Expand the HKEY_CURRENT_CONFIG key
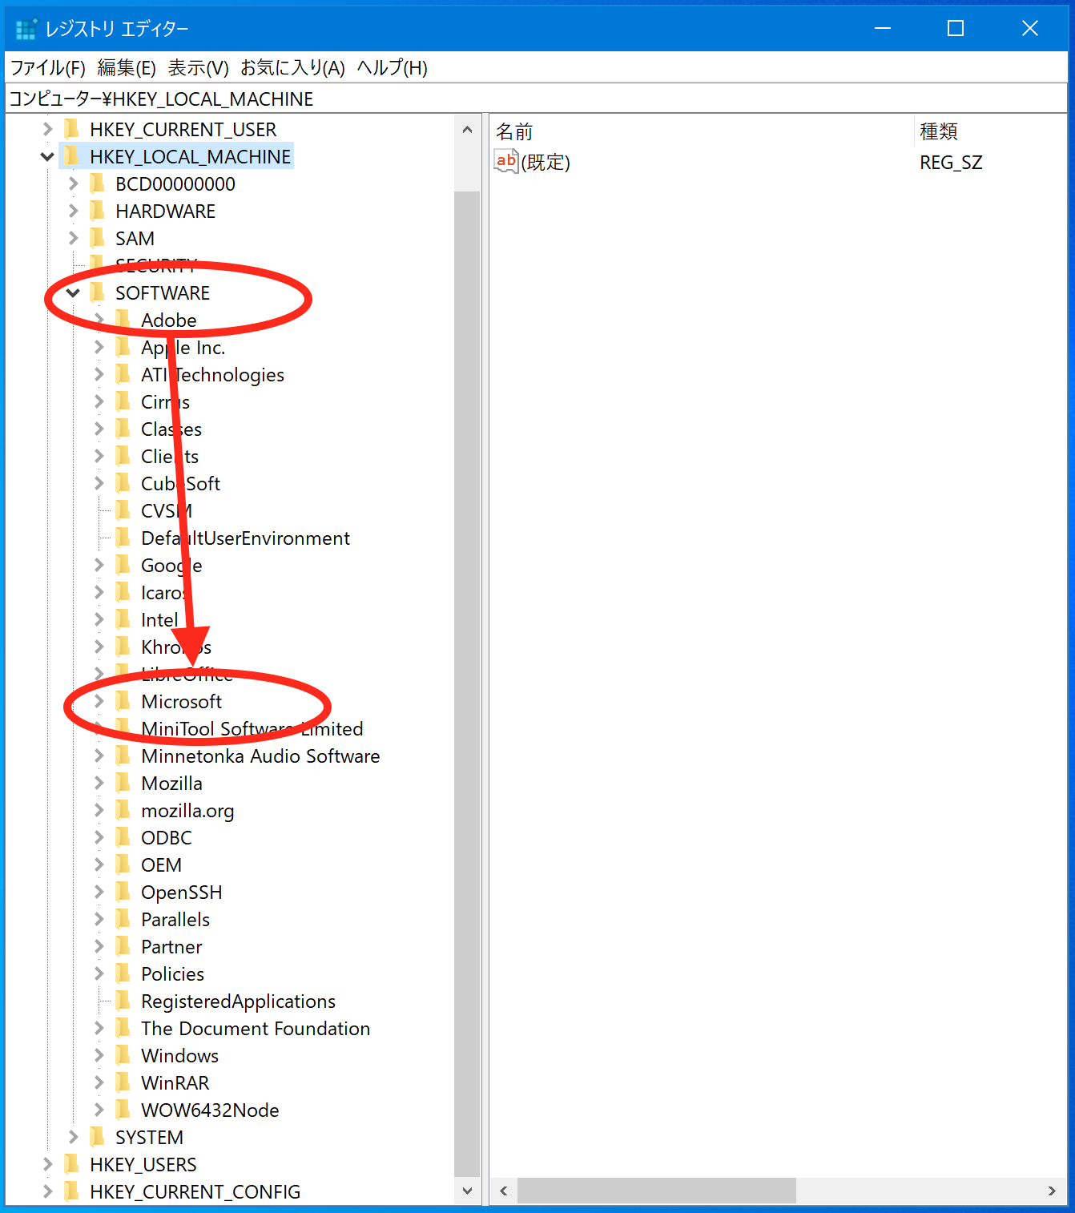This screenshot has height=1213, width=1075. (47, 1191)
